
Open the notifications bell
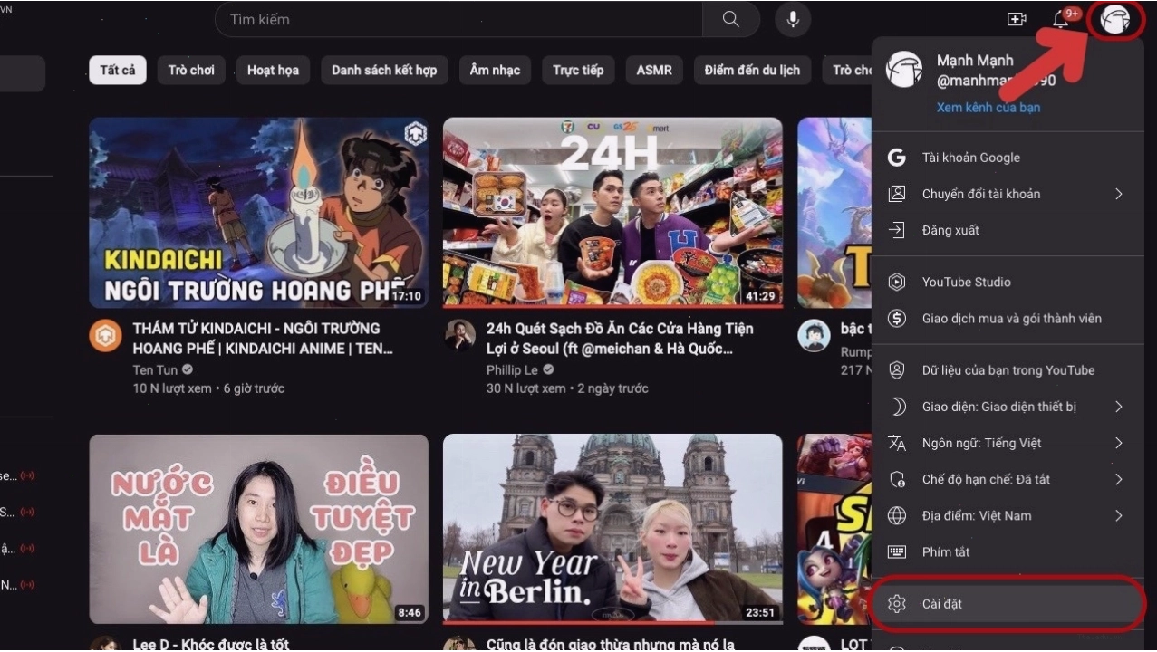1061,19
